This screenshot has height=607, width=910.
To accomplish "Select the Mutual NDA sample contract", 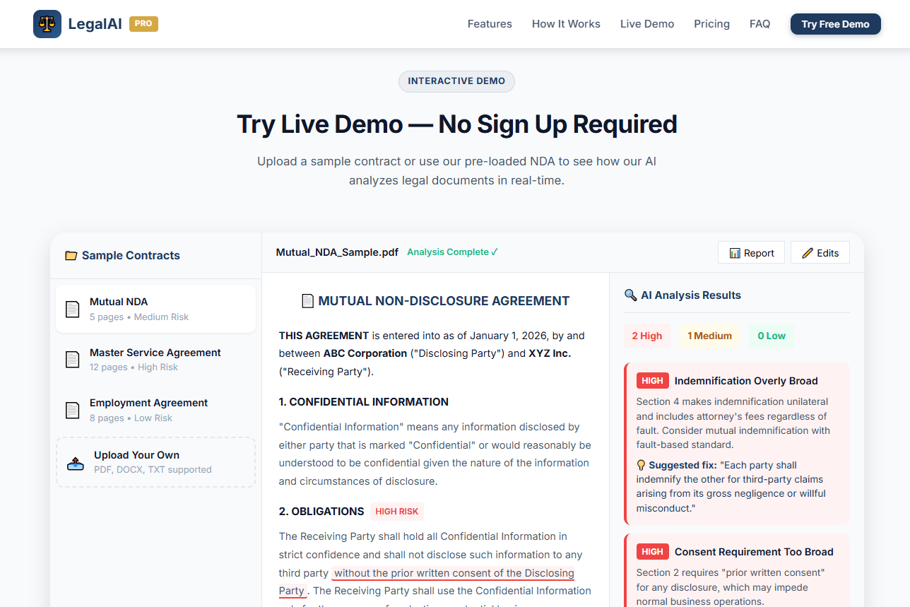I will (155, 309).
